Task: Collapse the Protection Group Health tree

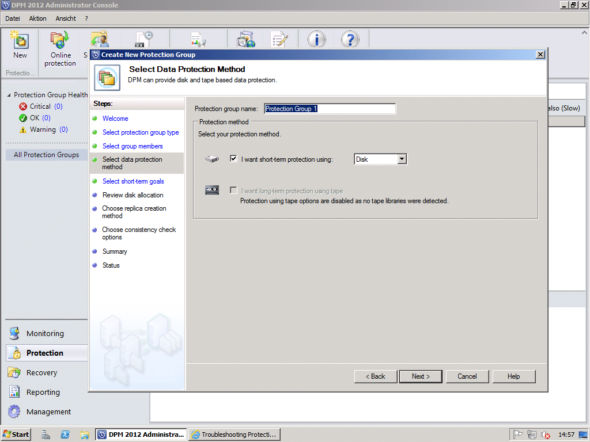Action: (x=9, y=95)
